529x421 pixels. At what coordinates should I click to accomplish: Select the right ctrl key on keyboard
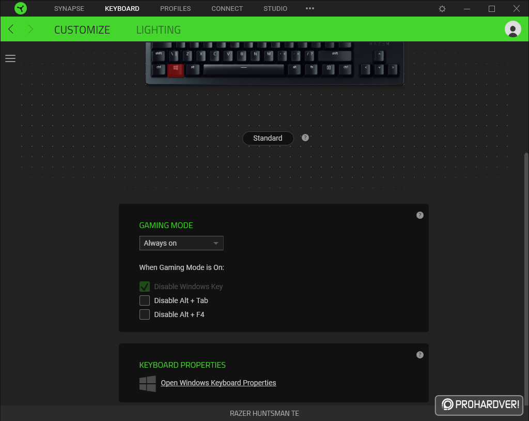(x=346, y=69)
